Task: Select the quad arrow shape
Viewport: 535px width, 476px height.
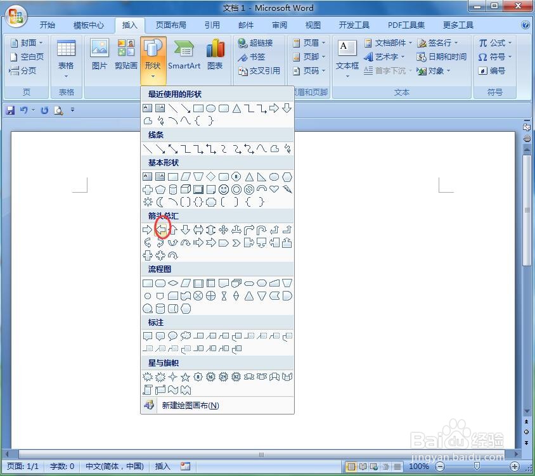Action: coord(224,229)
